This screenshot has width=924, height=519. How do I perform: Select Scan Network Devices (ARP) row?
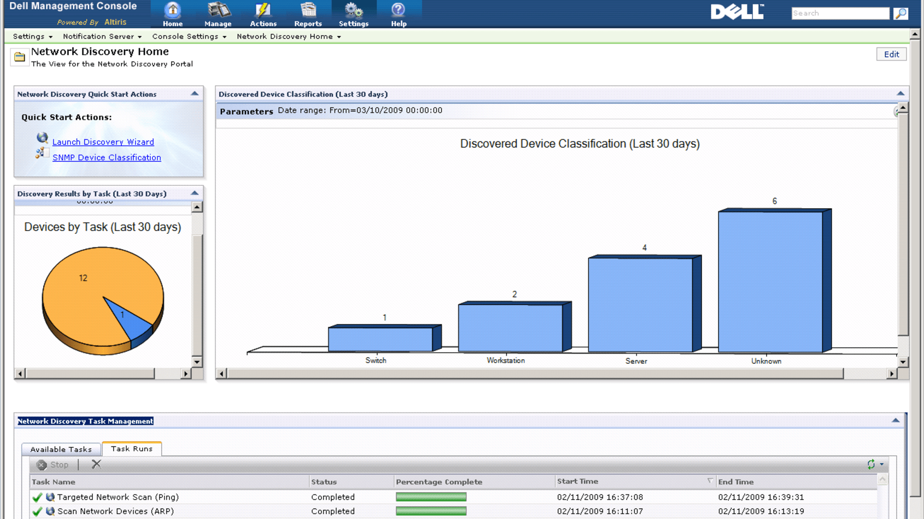click(x=454, y=511)
